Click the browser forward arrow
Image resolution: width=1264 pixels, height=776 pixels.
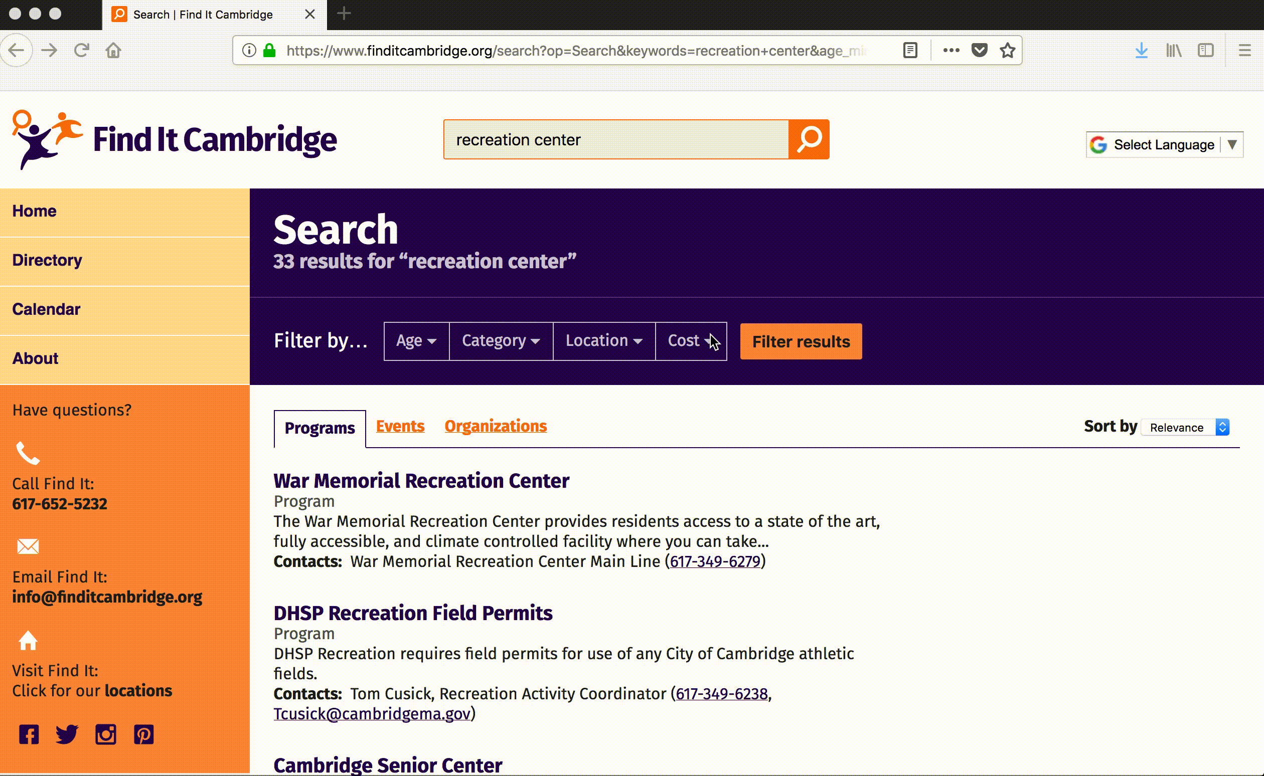click(x=49, y=50)
